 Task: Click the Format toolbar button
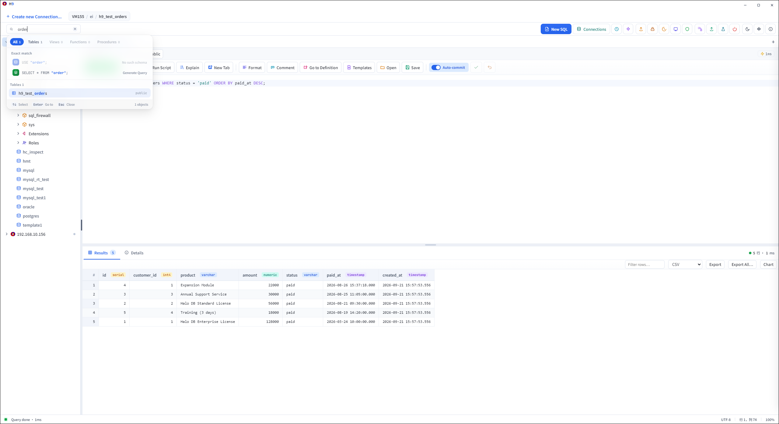click(x=252, y=68)
